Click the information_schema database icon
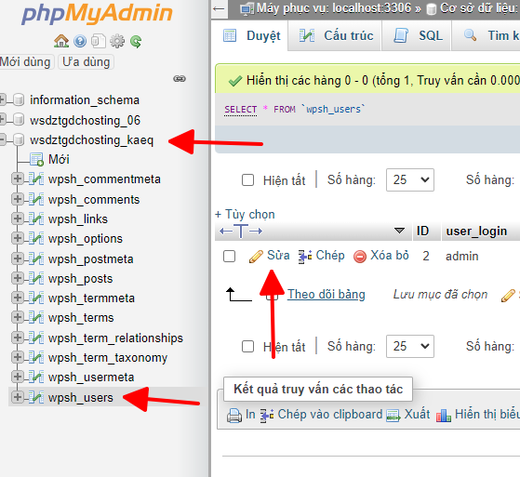 click(x=19, y=99)
